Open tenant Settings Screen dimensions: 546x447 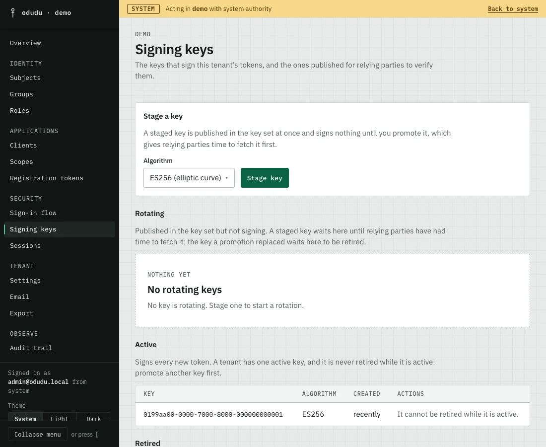(x=25, y=281)
